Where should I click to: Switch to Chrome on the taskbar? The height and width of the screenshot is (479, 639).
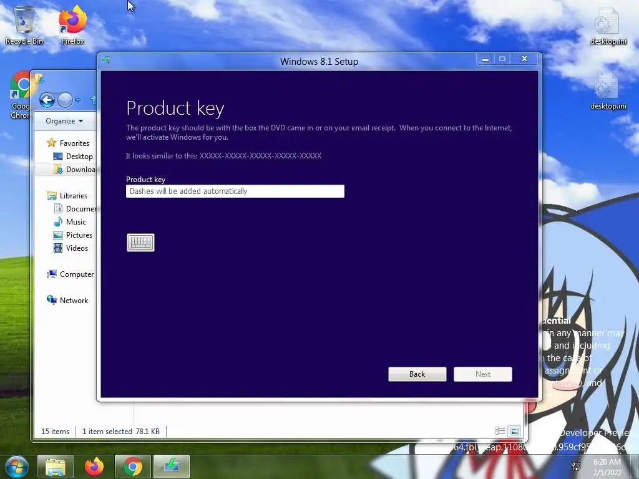(x=133, y=467)
